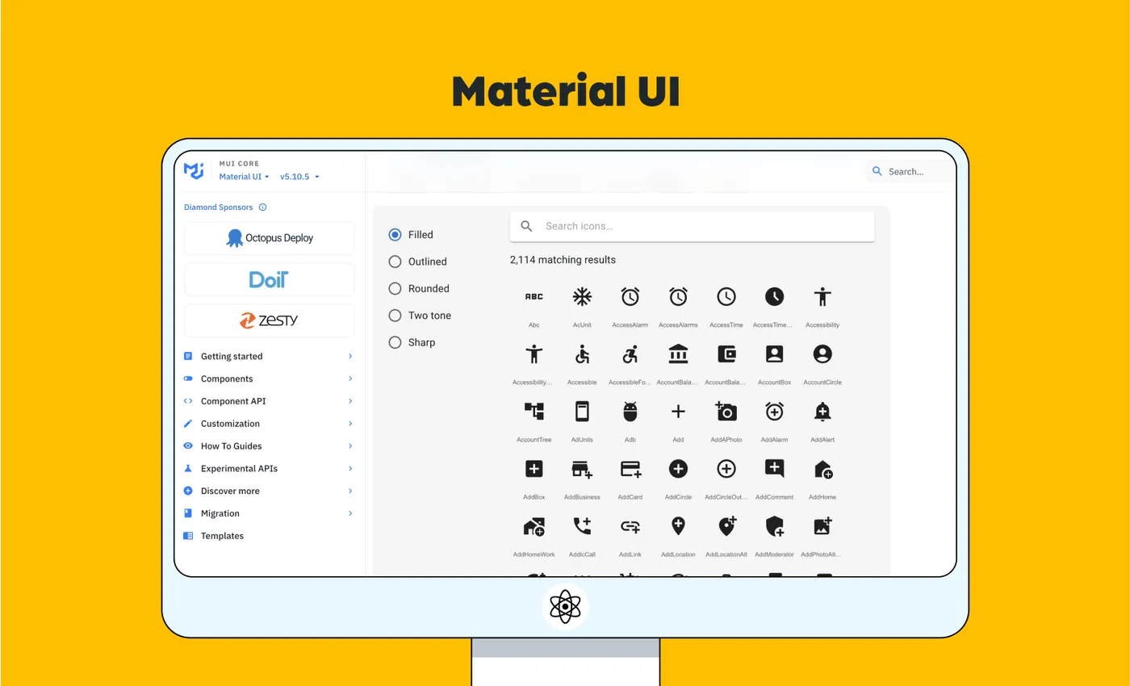Screen dimensions: 1130x686
Task: Click the AccountCircle icon
Action: [x=822, y=353]
